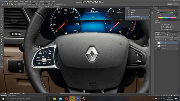Open the workspace switcher dropdown
Screen dimensions: 180x101
[x=173, y=4]
